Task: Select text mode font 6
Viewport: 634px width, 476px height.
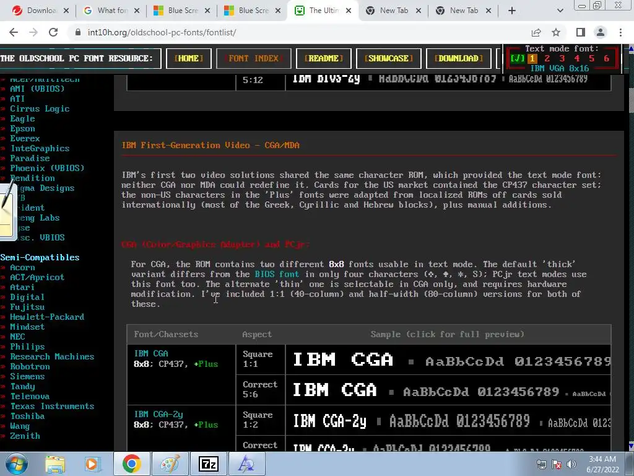Action: tap(607, 58)
